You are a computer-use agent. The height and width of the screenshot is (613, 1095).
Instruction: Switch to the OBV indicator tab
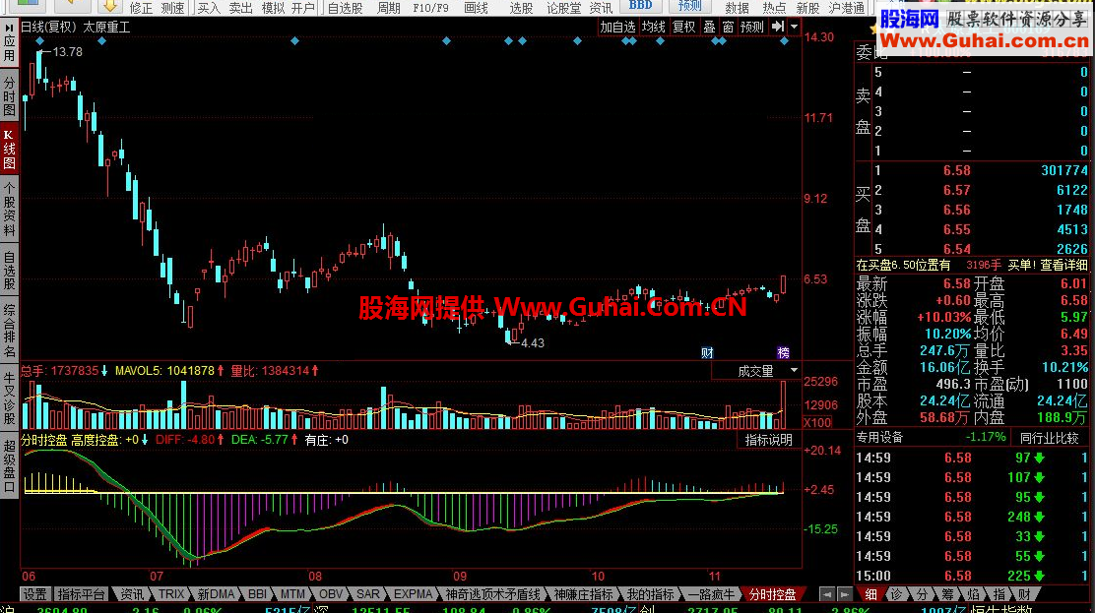(x=330, y=594)
